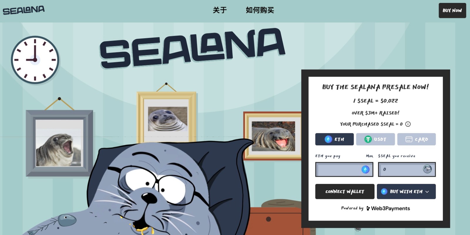Select ETH as payment method
The width and height of the screenshot is (470, 235).
coord(334,139)
